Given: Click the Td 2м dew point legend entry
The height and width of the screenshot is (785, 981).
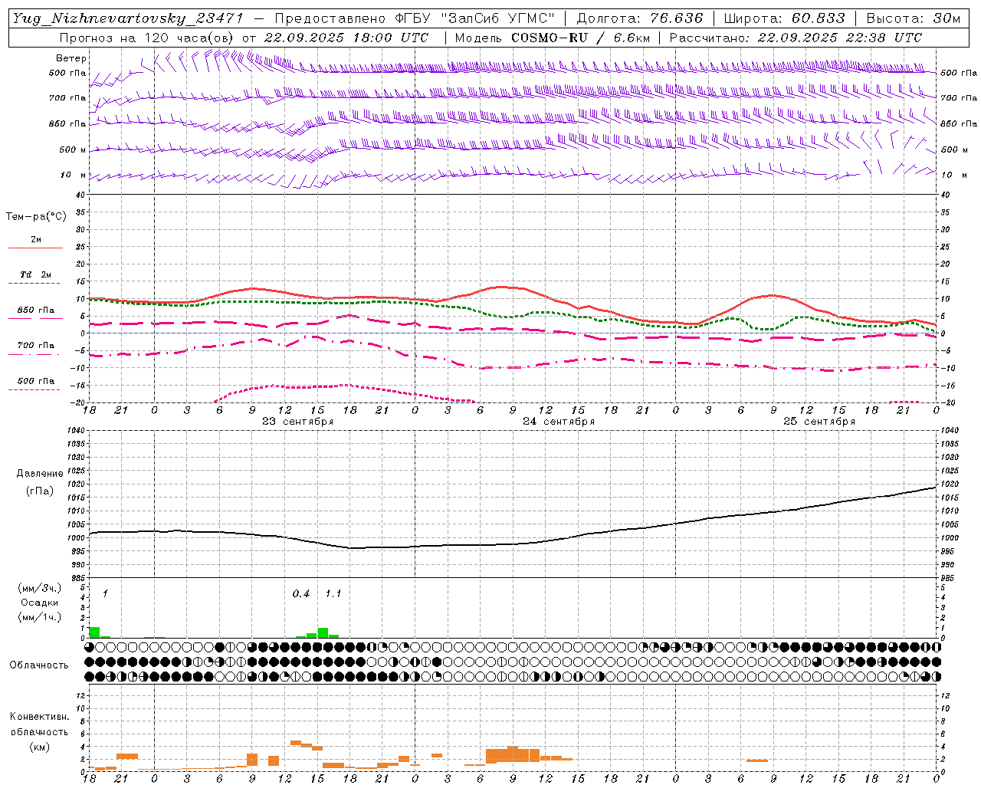Looking at the screenshot, I should pos(36,274).
